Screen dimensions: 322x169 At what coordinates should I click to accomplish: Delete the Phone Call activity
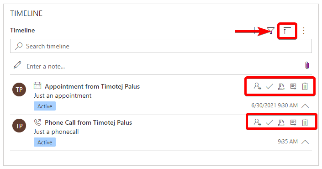[305, 122]
